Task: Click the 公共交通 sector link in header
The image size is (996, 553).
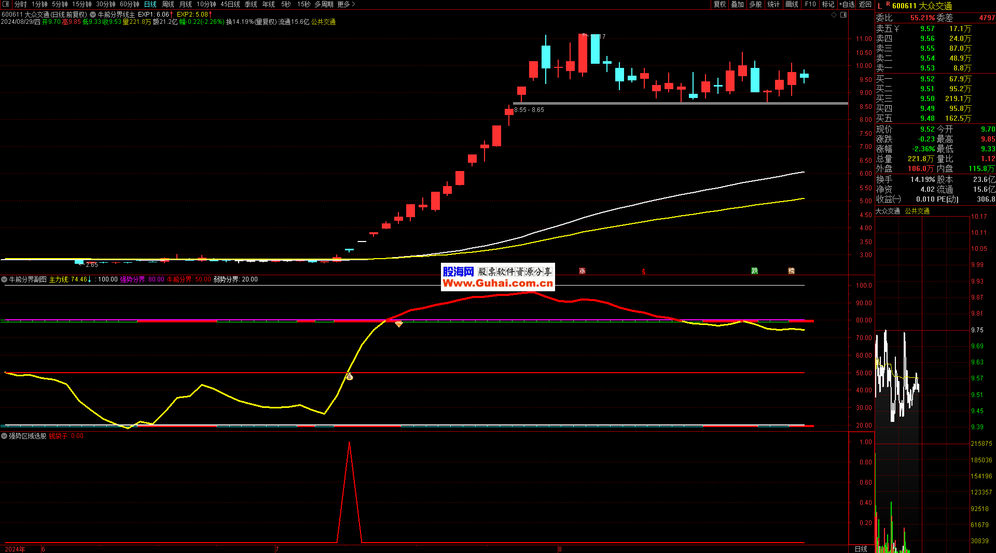Action: [x=323, y=22]
